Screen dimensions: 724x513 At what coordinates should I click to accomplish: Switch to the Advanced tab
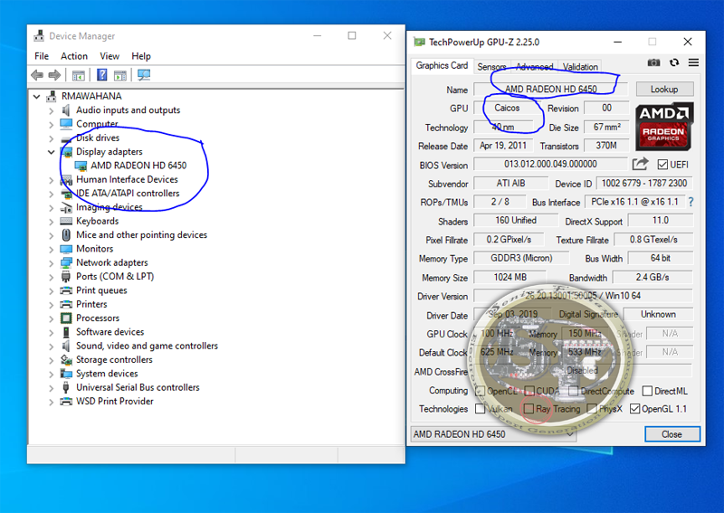(x=534, y=67)
